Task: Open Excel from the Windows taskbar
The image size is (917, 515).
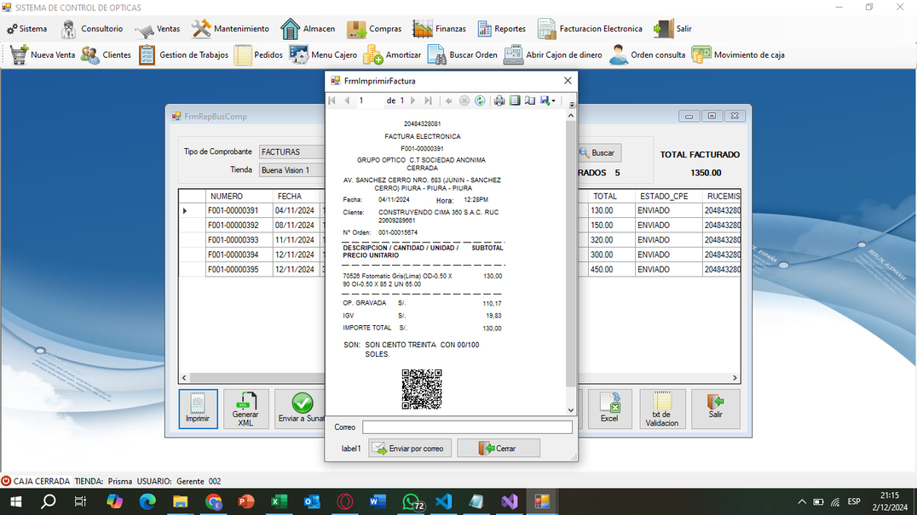Action: (x=279, y=501)
